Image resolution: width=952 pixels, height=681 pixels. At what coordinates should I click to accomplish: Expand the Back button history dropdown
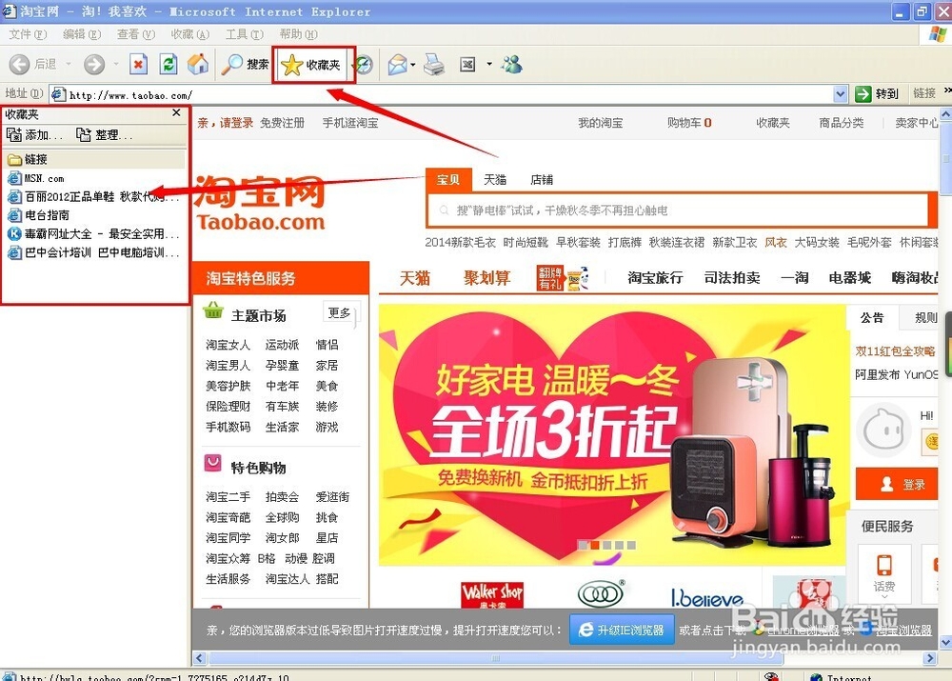[x=69, y=65]
